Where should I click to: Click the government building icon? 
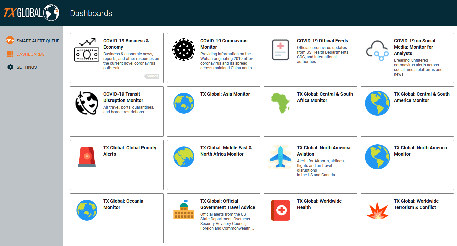pos(184,210)
